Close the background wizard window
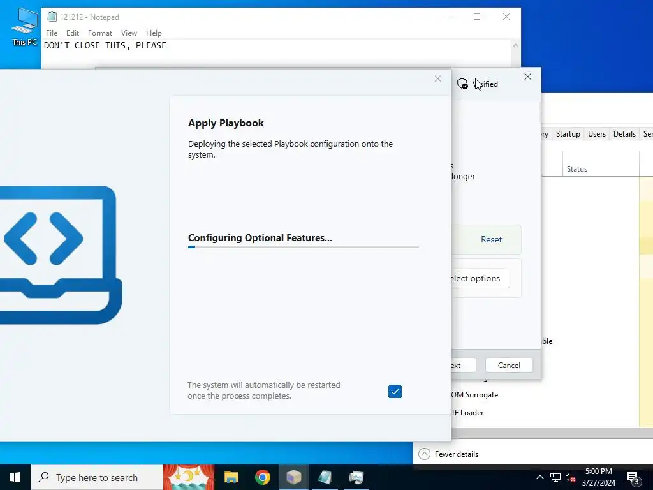 [x=527, y=77]
